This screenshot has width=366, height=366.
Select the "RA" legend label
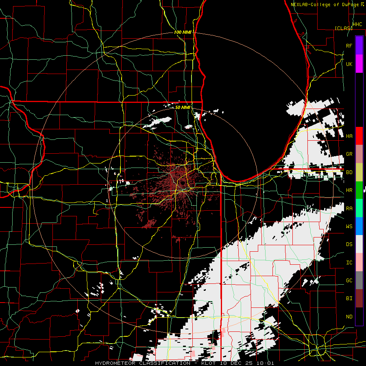pos(349,209)
